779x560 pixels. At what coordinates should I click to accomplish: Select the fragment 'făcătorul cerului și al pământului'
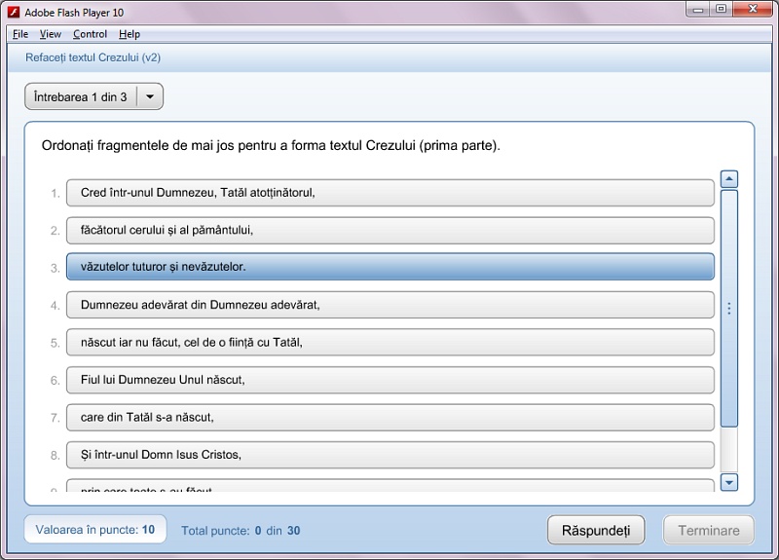coord(389,231)
